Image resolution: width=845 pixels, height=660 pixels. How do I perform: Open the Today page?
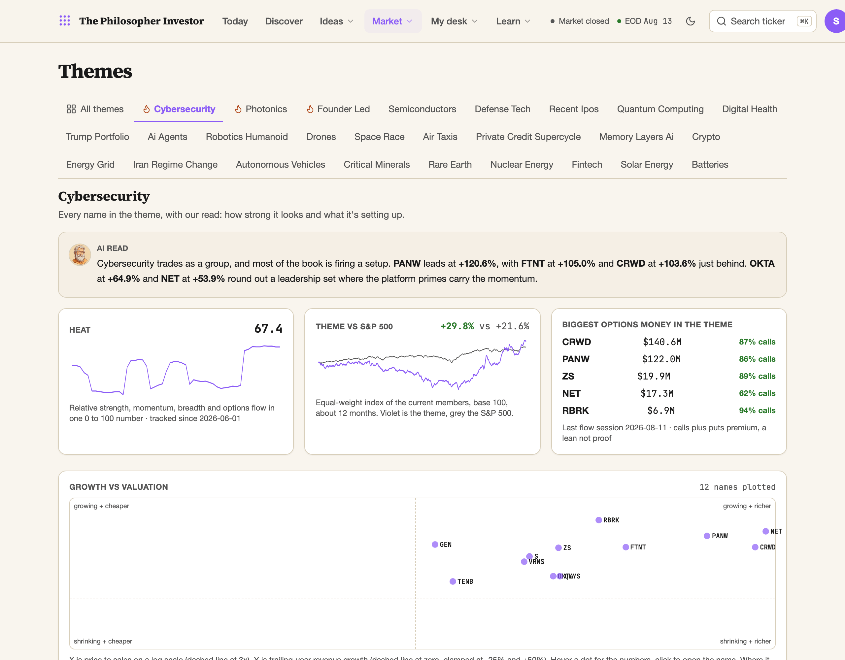235,21
